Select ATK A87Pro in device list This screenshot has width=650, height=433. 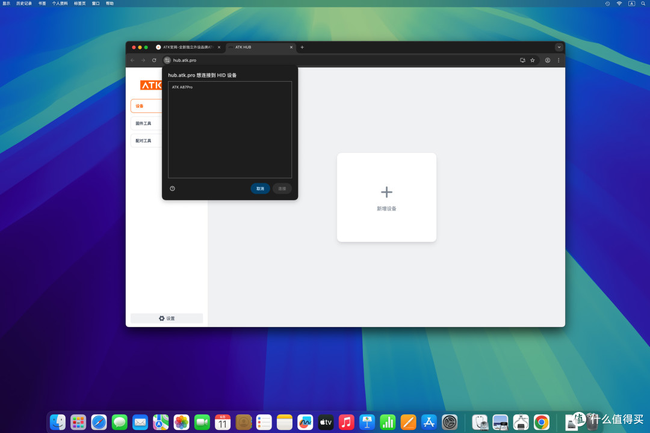coord(230,87)
